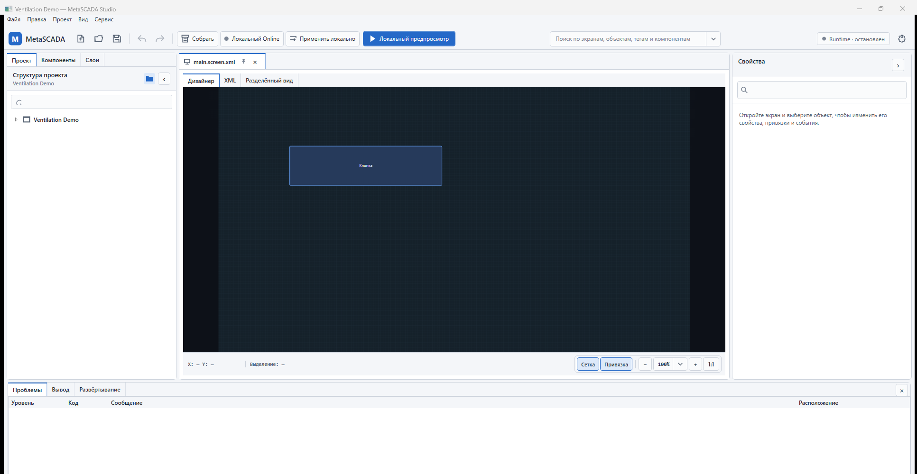
Task: Open settings gear icon at top right
Action: point(902,39)
